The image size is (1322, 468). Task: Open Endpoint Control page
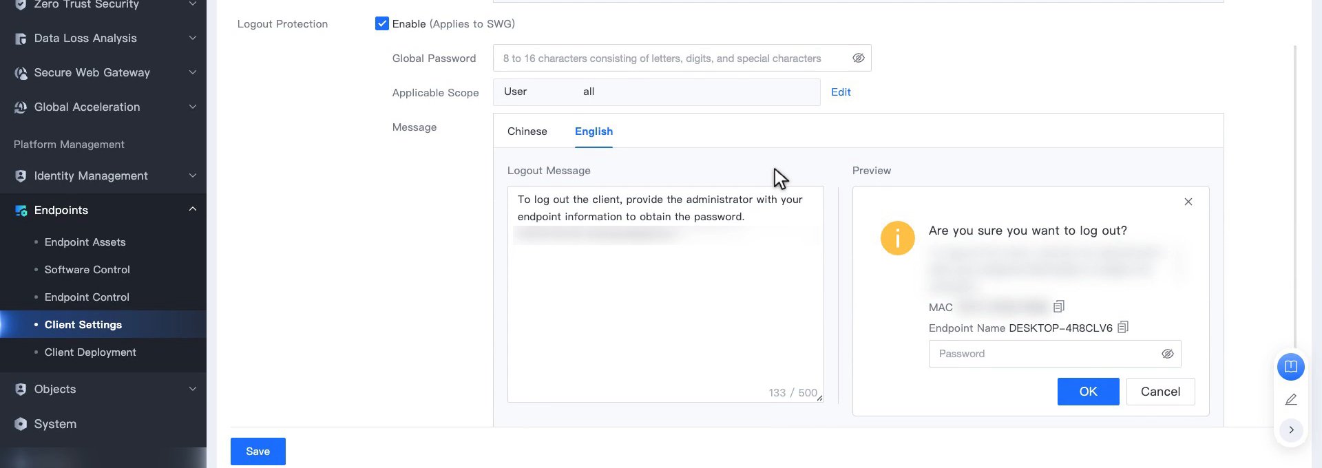tap(87, 297)
